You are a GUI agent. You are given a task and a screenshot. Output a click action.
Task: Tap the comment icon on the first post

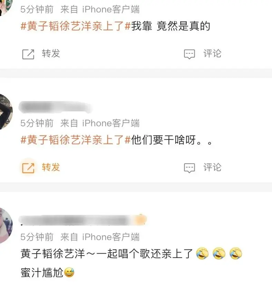click(190, 54)
